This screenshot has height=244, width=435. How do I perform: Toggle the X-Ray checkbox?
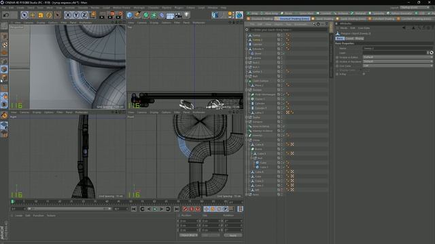click(x=364, y=74)
